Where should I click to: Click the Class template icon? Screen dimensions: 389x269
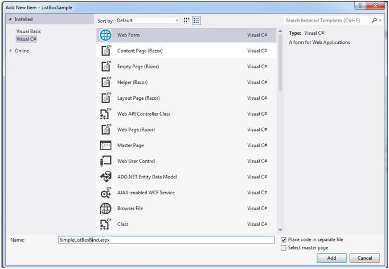[x=106, y=224]
